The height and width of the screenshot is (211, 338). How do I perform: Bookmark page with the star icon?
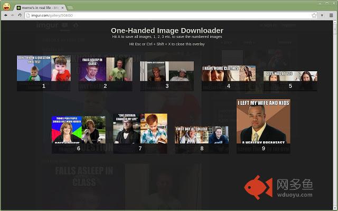pos(314,15)
